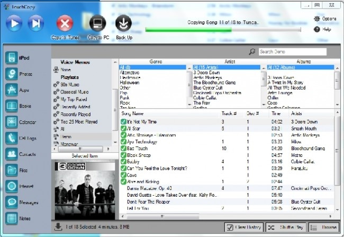This screenshot has height=237, width=344.
Task: Click the gear icon beside Recently Played
Action: pyautogui.click(x=56, y=115)
